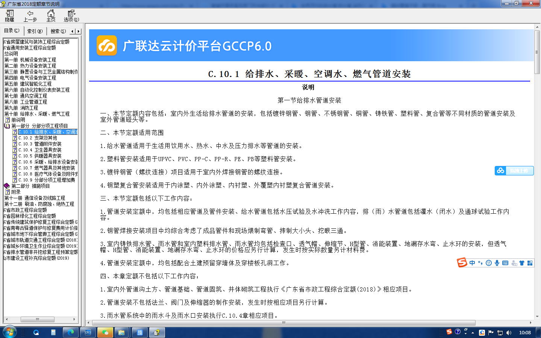Click contents pane scroll-right arrow

pyautogui.click(x=74, y=319)
